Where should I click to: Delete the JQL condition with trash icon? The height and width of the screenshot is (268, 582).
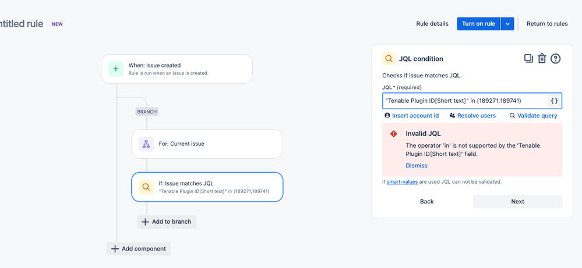coord(542,58)
